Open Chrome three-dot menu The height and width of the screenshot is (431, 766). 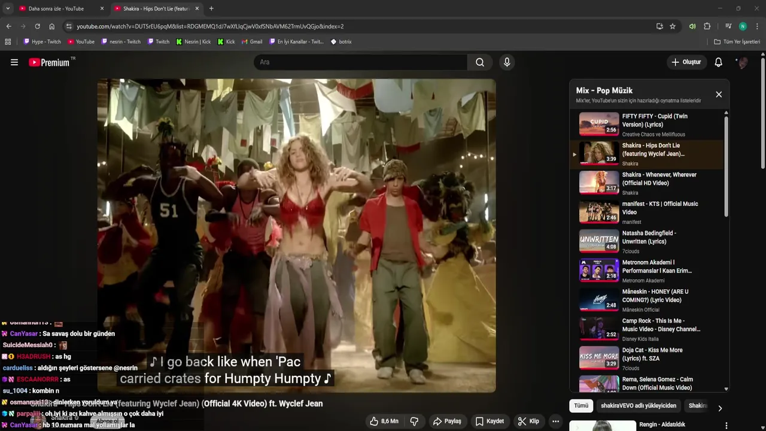[x=757, y=26]
